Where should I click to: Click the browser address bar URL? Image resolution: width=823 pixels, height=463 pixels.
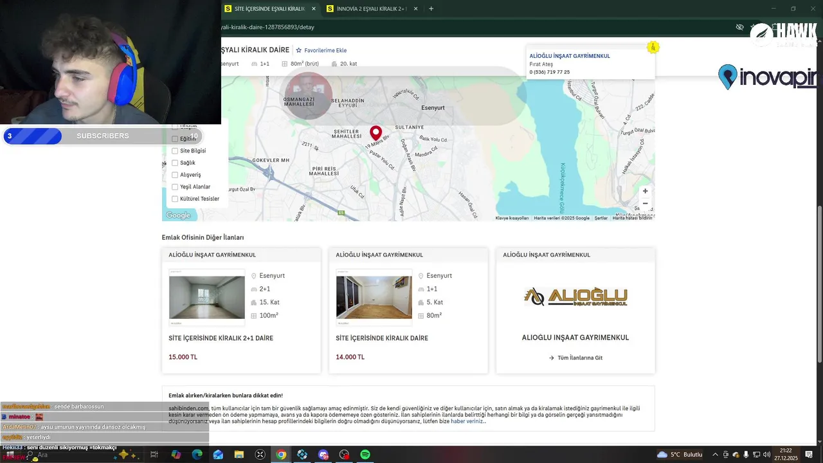tap(267, 27)
